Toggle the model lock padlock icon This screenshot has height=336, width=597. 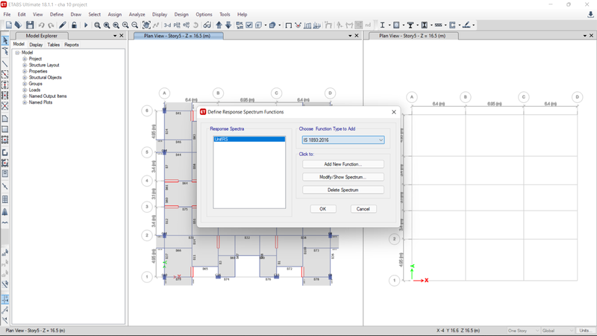pos(74,25)
